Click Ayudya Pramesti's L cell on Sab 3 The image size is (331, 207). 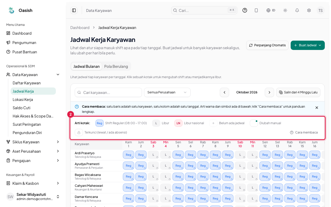point(153,166)
